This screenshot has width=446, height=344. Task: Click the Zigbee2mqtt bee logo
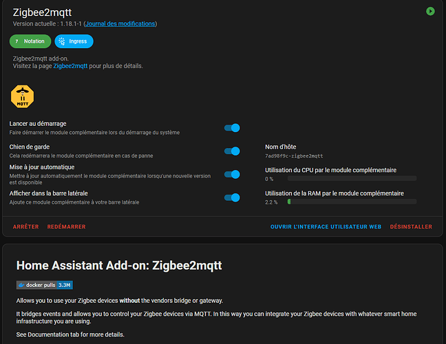(x=23, y=96)
